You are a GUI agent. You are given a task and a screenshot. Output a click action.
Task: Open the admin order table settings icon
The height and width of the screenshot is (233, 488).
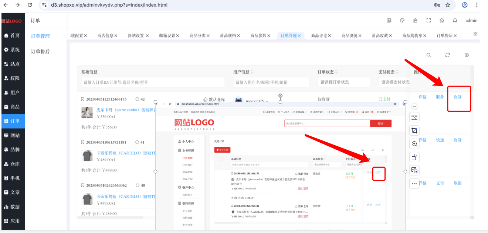point(467,55)
